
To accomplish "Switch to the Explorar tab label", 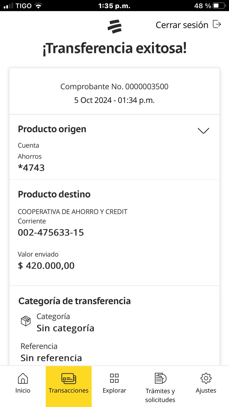I will (x=114, y=390).
